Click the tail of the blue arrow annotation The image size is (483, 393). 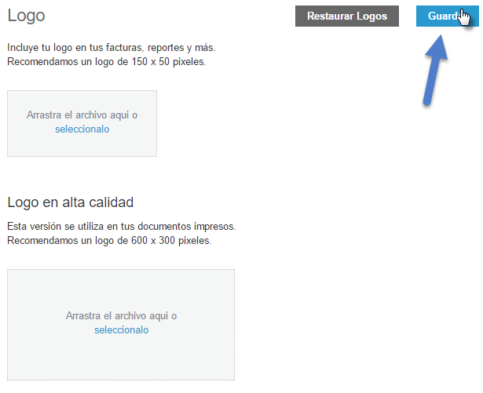click(x=427, y=100)
